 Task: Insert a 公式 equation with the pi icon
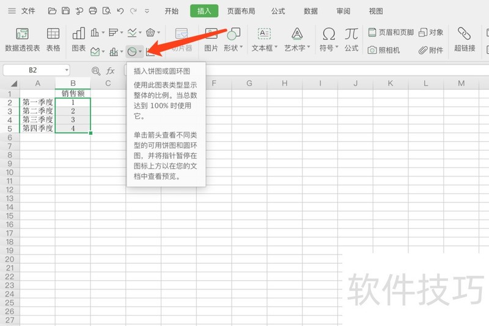(x=351, y=40)
